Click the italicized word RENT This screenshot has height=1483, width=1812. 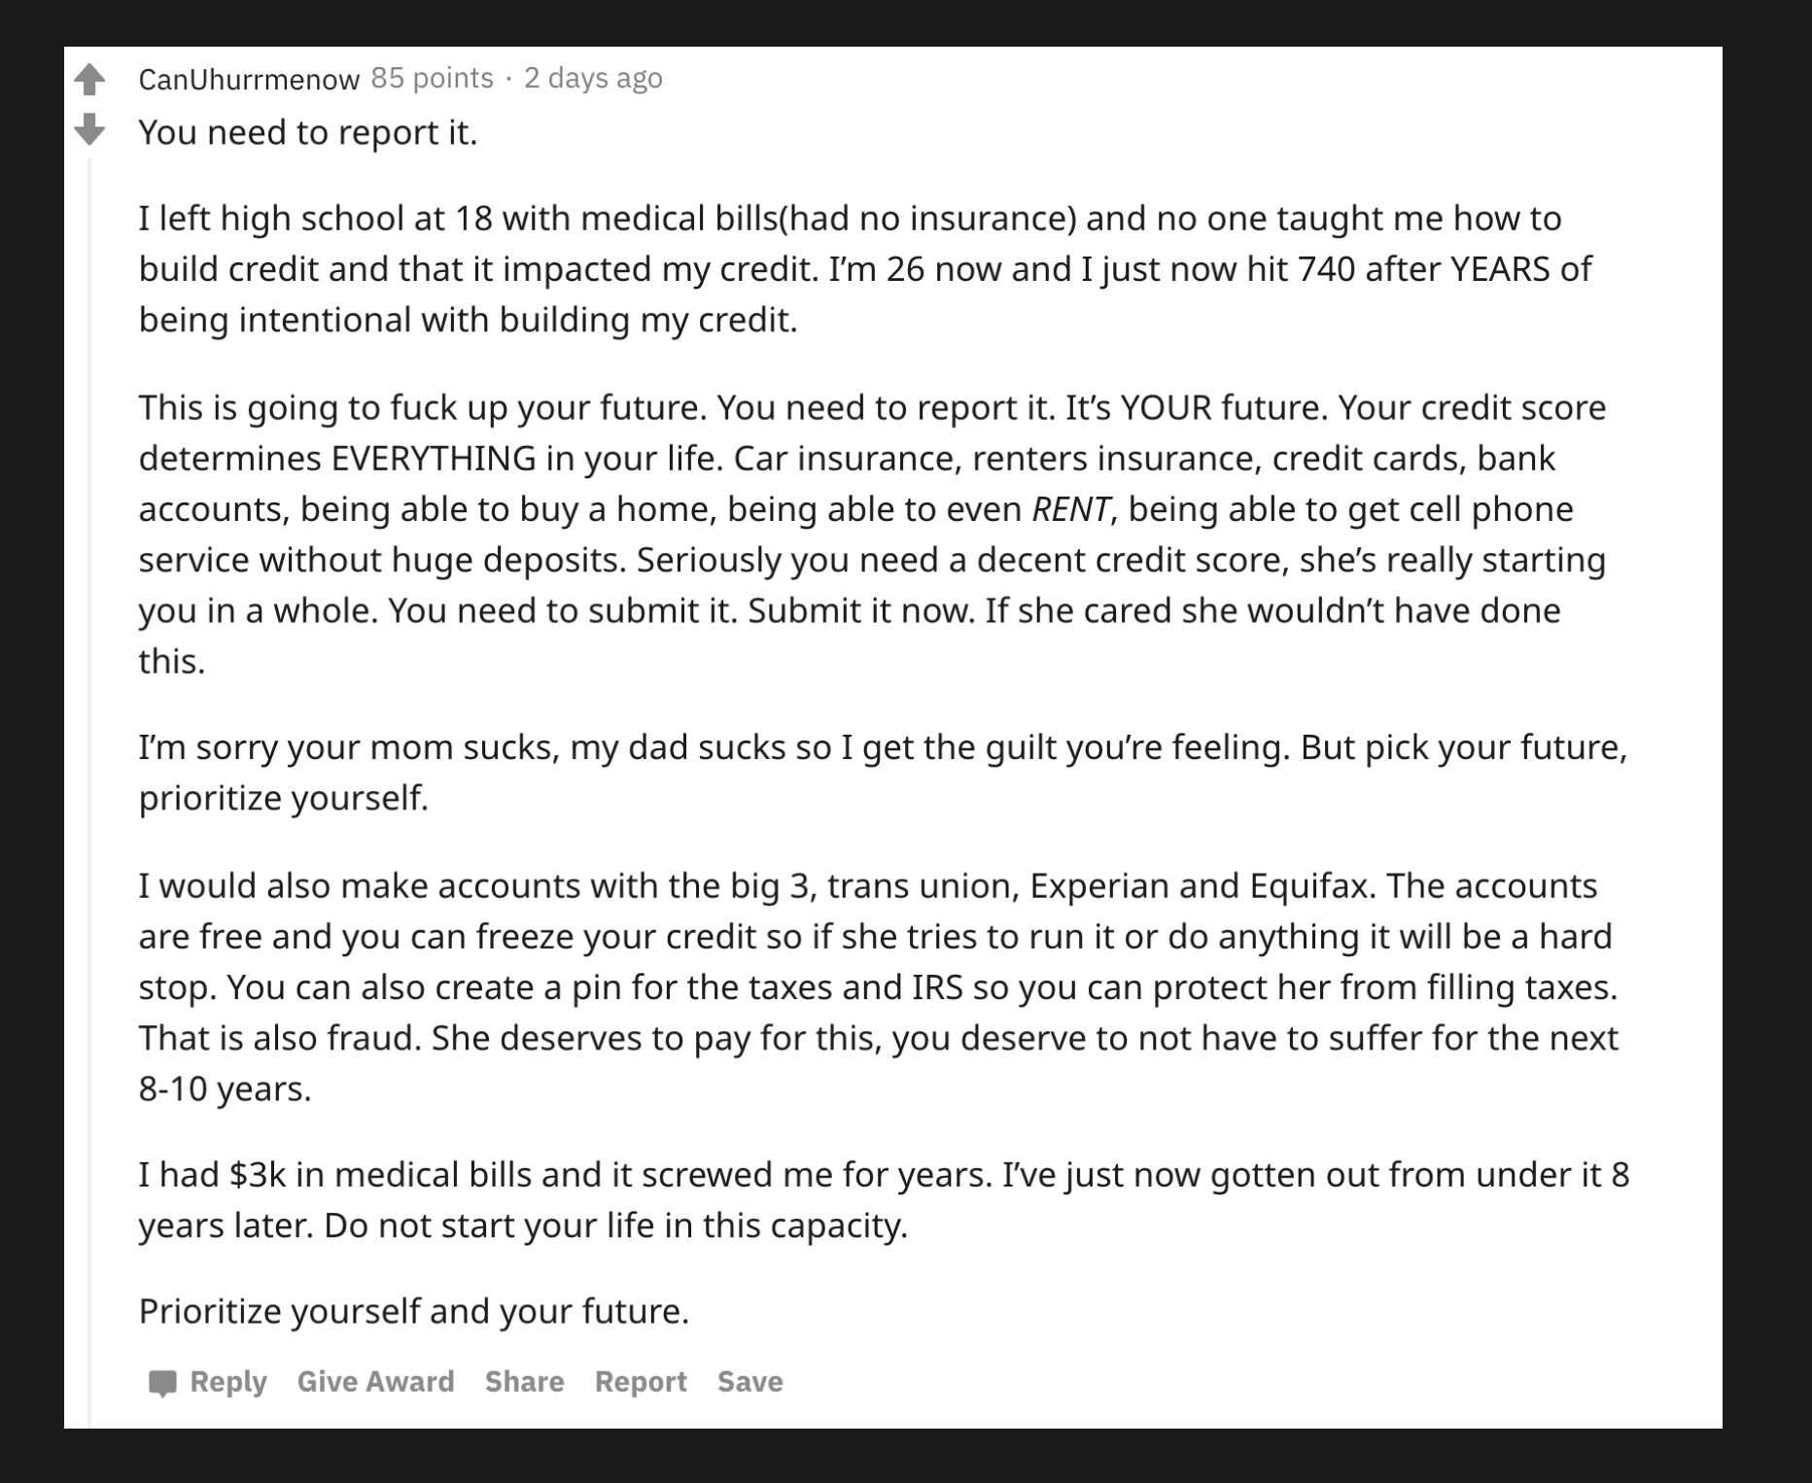(1070, 509)
